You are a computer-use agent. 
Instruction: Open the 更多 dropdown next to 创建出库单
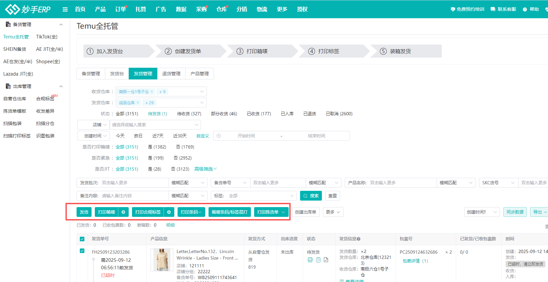pyautogui.click(x=333, y=212)
